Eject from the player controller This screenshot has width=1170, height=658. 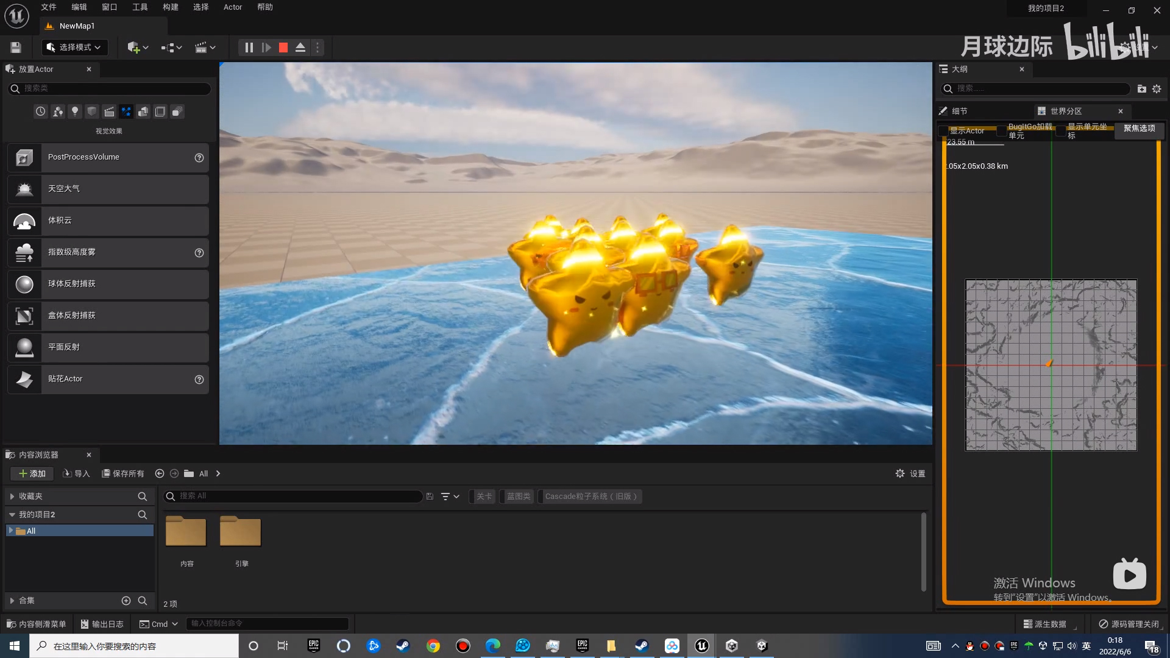point(300,48)
